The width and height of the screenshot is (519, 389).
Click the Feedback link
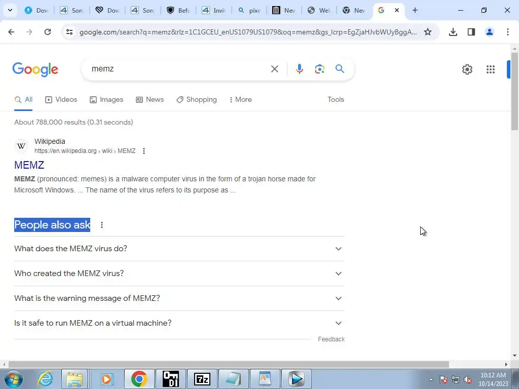tap(331, 339)
